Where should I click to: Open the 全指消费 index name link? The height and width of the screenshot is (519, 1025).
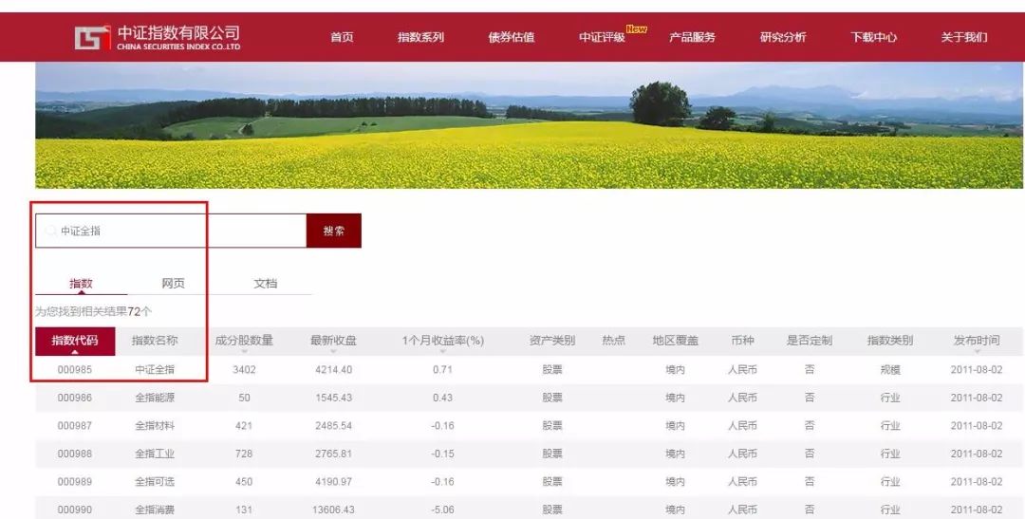coord(155,510)
